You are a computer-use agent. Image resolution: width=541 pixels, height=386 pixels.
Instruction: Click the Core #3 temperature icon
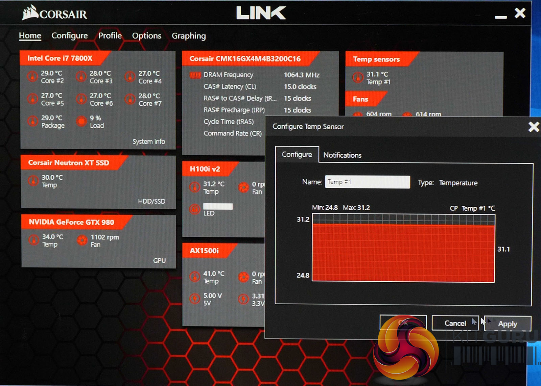point(81,77)
